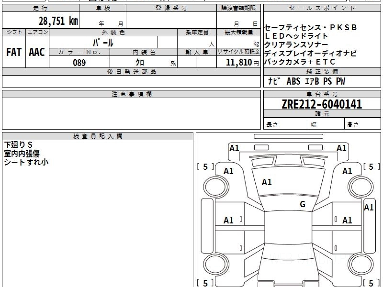Click the FAT shift value
The height and width of the screenshot is (287, 383).
coord(14,52)
